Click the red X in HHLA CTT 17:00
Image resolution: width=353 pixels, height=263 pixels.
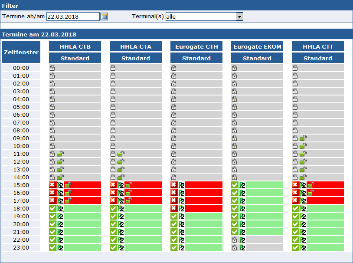point(295,201)
